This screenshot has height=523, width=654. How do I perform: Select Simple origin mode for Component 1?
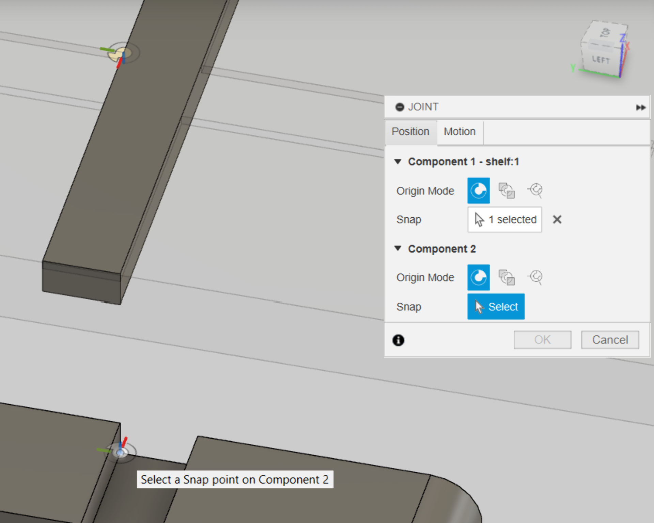(x=478, y=190)
